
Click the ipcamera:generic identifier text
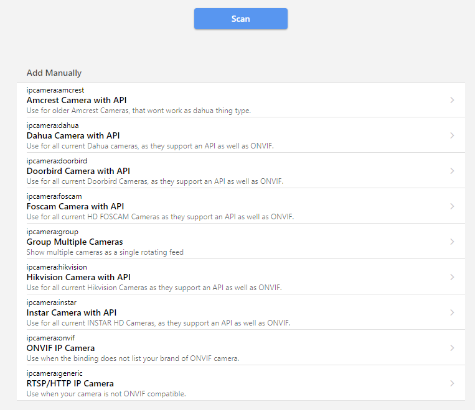(x=54, y=373)
